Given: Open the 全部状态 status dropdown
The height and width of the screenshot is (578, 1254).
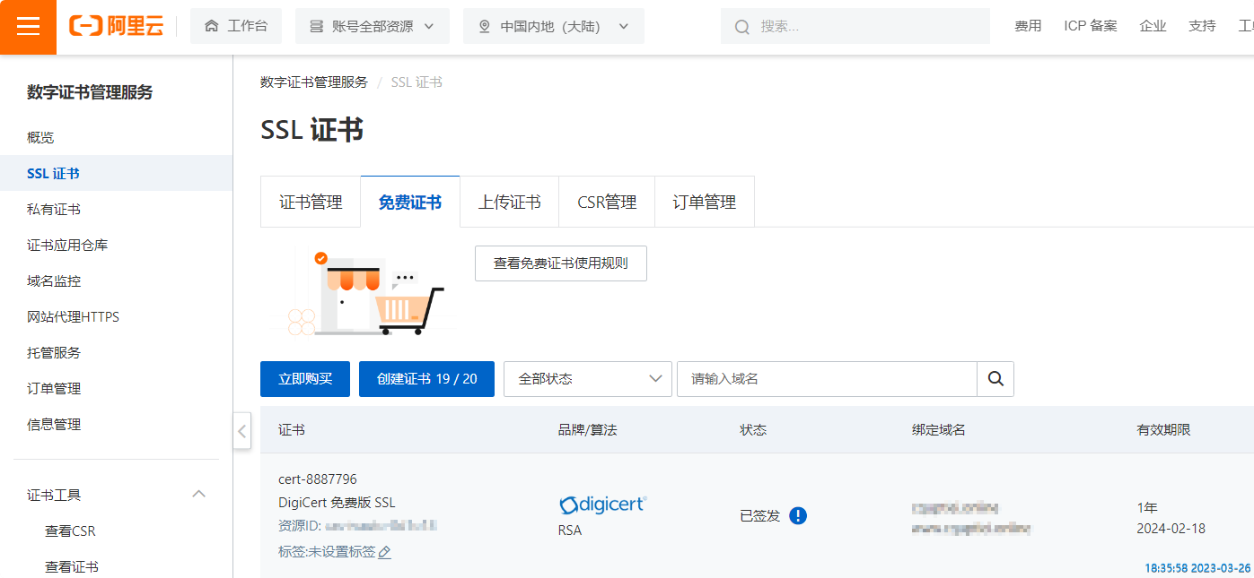Looking at the screenshot, I should 588,379.
